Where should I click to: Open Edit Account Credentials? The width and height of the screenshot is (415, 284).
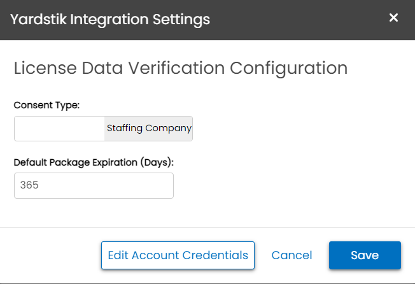coord(178,255)
